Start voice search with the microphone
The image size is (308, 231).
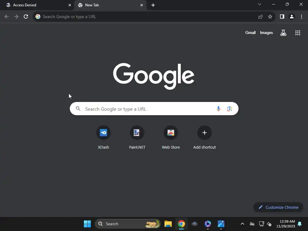click(218, 109)
